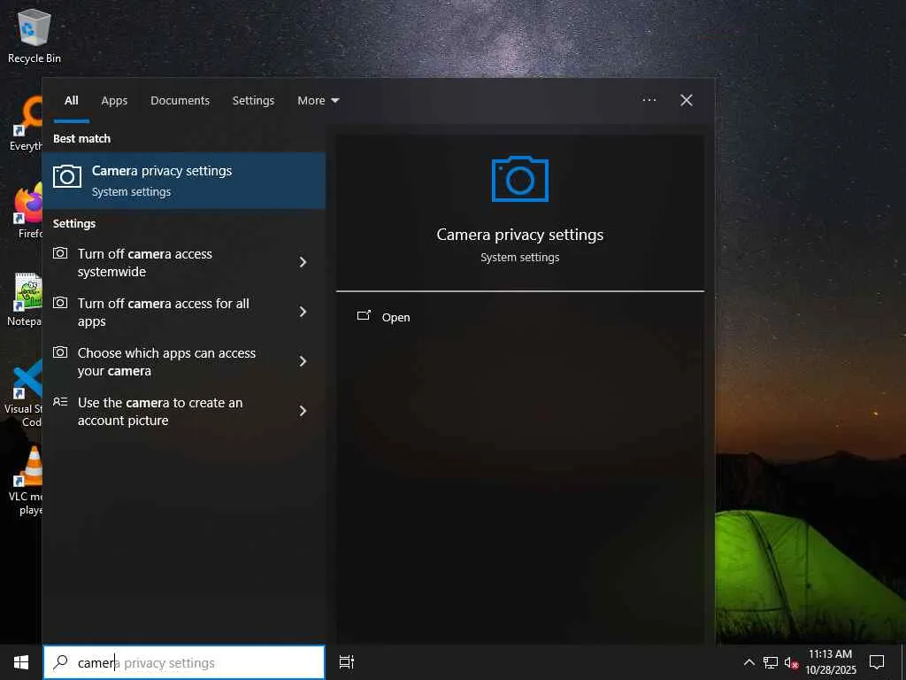Click camera icon next to Choose which apps can access
The width and height of the screenshot is (906, 680).
click(x=60, y=352)
